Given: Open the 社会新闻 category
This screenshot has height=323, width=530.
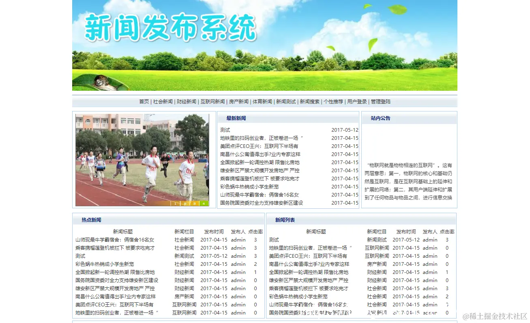Looking at the screenshot, I should pyautogui.click(x=163, y=101).
